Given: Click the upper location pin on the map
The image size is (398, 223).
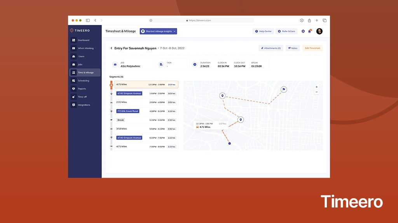Looking at the screenshot, I should point(222,95).
